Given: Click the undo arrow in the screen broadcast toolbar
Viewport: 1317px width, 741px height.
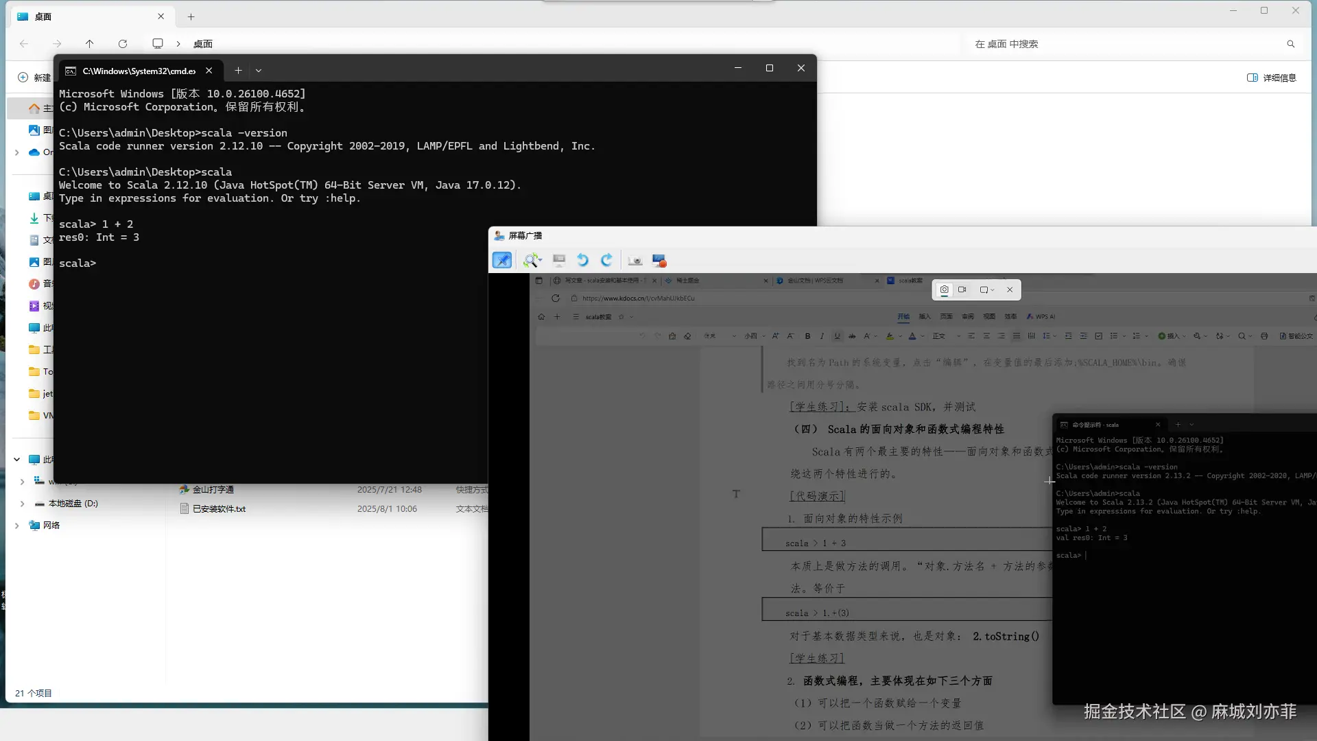Looking at the screenshot, I should (582, 260).
